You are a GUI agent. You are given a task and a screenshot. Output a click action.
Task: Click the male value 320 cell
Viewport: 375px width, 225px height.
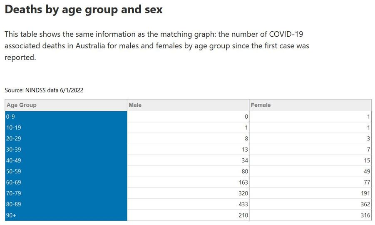[x=188, y=193]
